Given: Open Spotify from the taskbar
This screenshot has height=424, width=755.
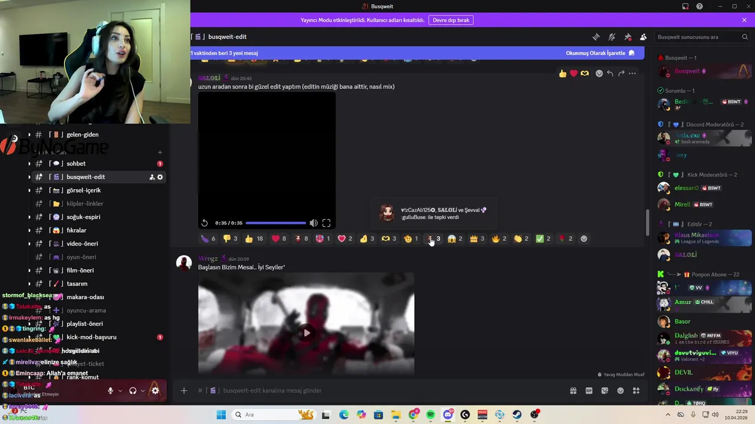Looking at the screenshot, I should point(431,415).
